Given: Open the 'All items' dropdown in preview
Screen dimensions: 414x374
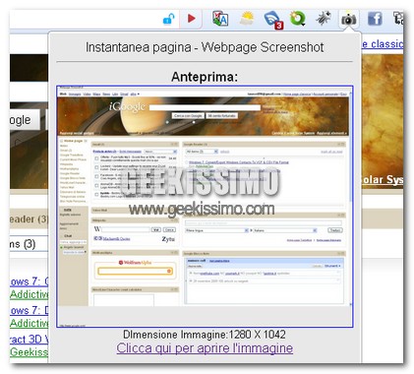Looking at the screenshot, I should (x=202, y=152).
